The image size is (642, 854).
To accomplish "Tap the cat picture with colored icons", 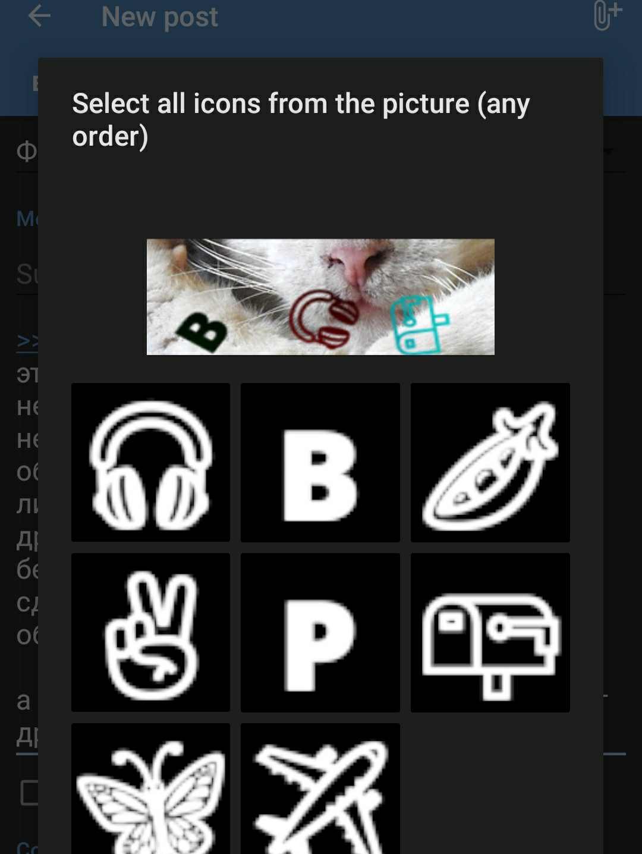I will pos(320,297).
